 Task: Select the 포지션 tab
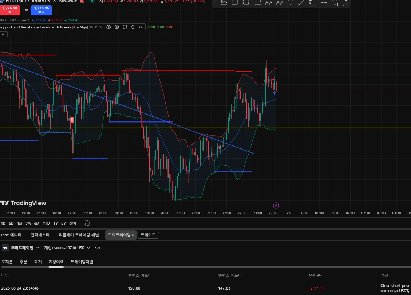7,262
